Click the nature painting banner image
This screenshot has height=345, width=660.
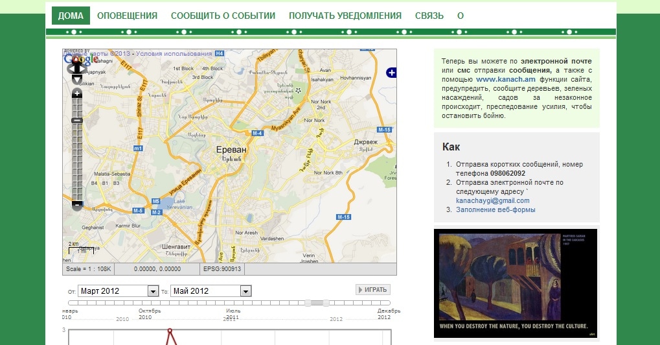pyautogui.click(x=516, y=283)
